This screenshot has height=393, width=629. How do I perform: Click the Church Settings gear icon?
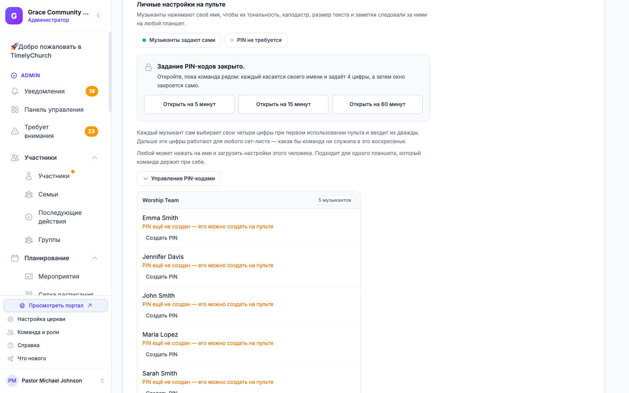pos(10,319)
